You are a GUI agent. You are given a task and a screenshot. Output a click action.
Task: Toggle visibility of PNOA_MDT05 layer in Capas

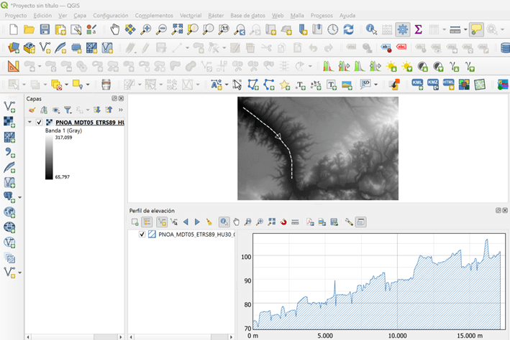(39, 123)
